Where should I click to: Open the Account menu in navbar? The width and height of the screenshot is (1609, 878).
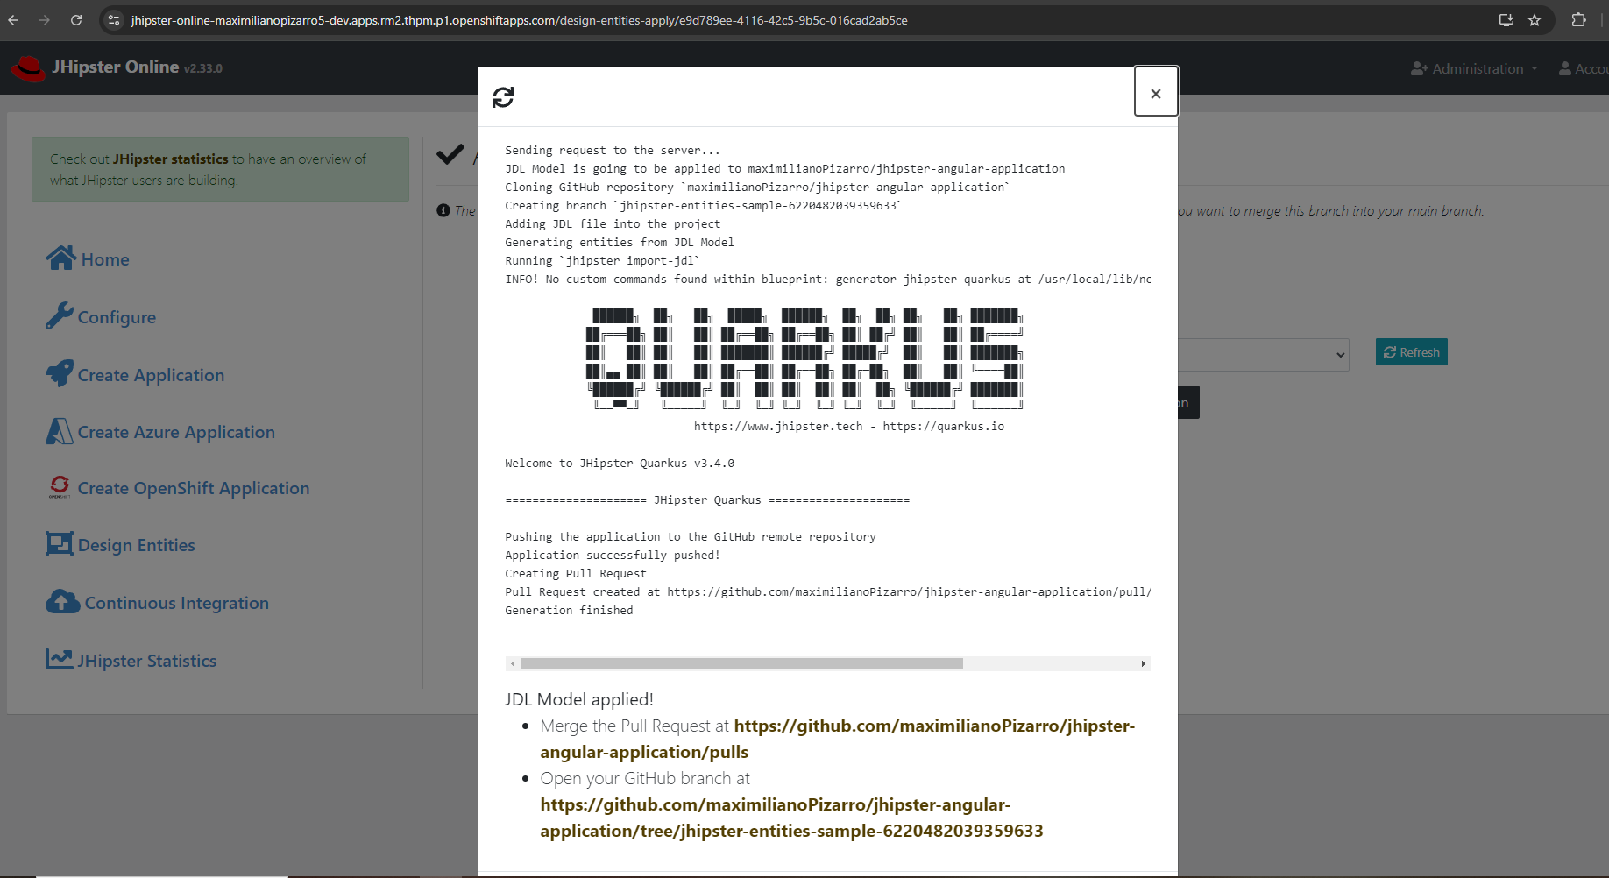[1584, 68]
